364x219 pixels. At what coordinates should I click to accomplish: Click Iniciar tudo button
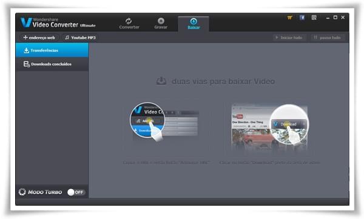289,38
